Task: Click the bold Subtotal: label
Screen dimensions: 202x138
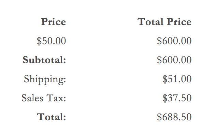Action: coord(44,60)
